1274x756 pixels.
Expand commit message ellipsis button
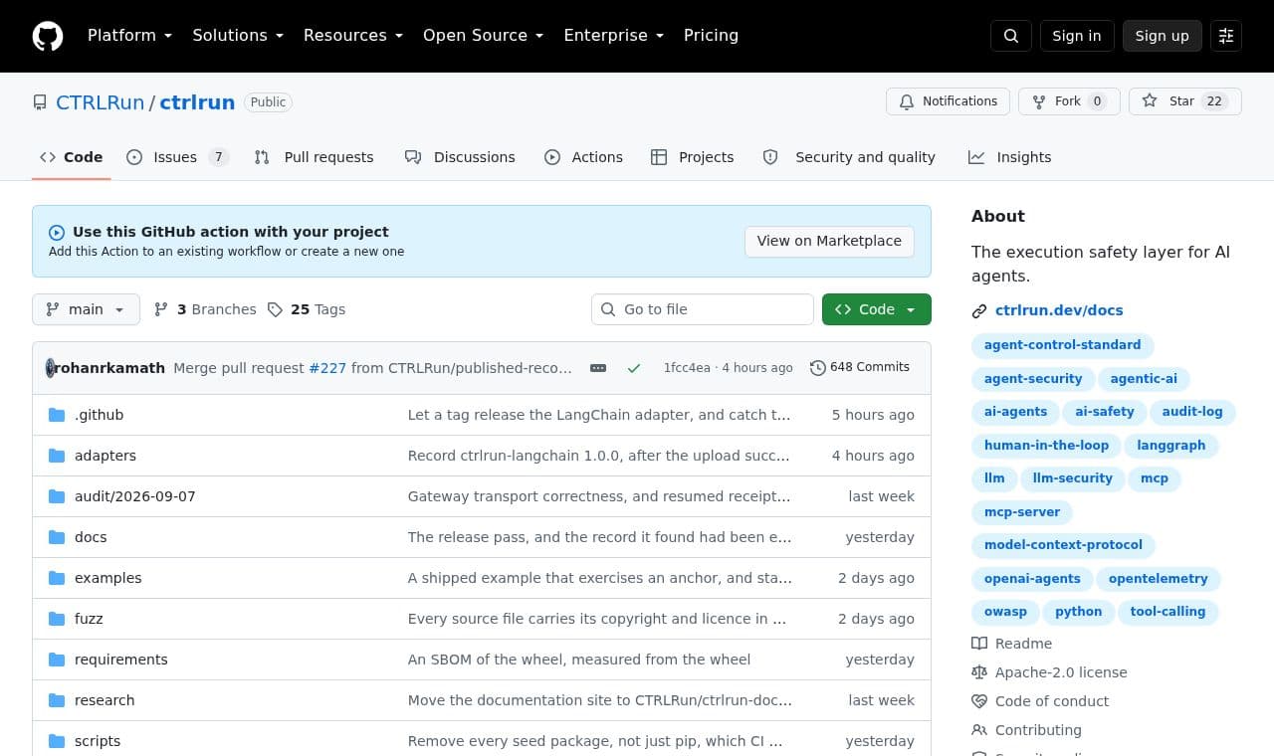pos(598,368)
